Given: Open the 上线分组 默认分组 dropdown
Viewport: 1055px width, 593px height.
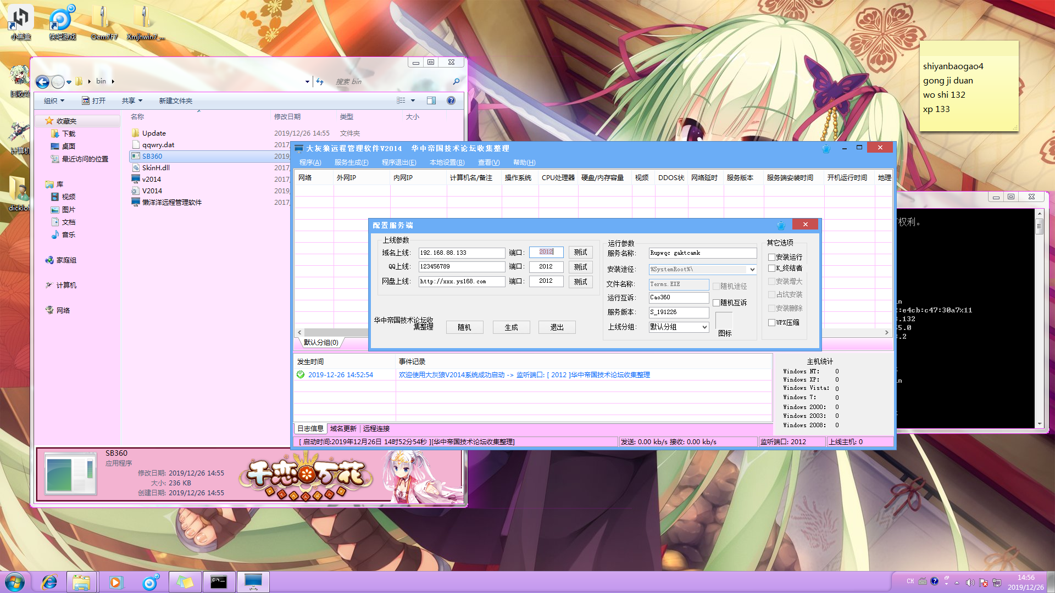Looking at the screenshot, I should [704, 327].
